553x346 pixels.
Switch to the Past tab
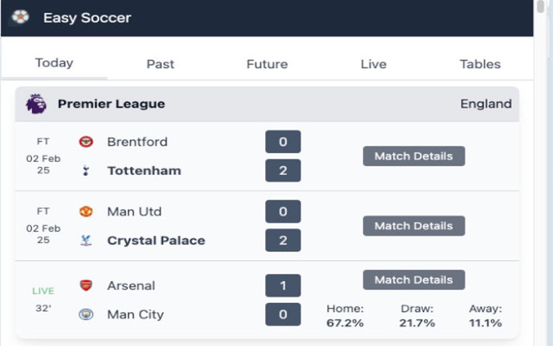click(x=159, y=63)
